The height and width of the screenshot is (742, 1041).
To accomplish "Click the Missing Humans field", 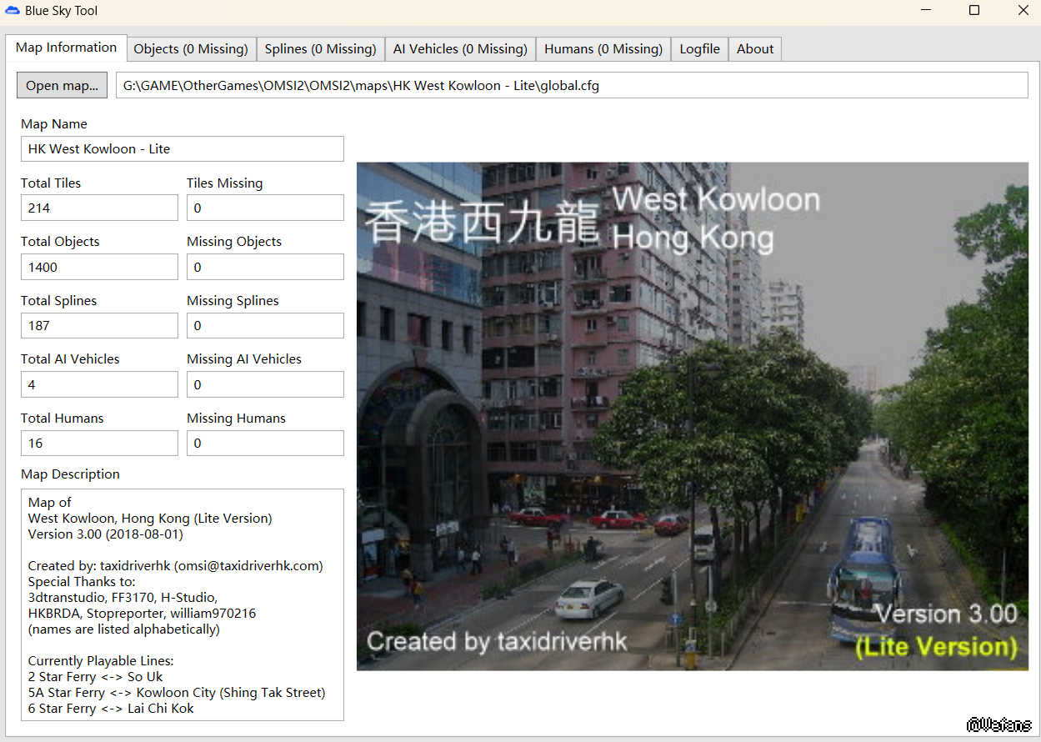I will [265, 444].
